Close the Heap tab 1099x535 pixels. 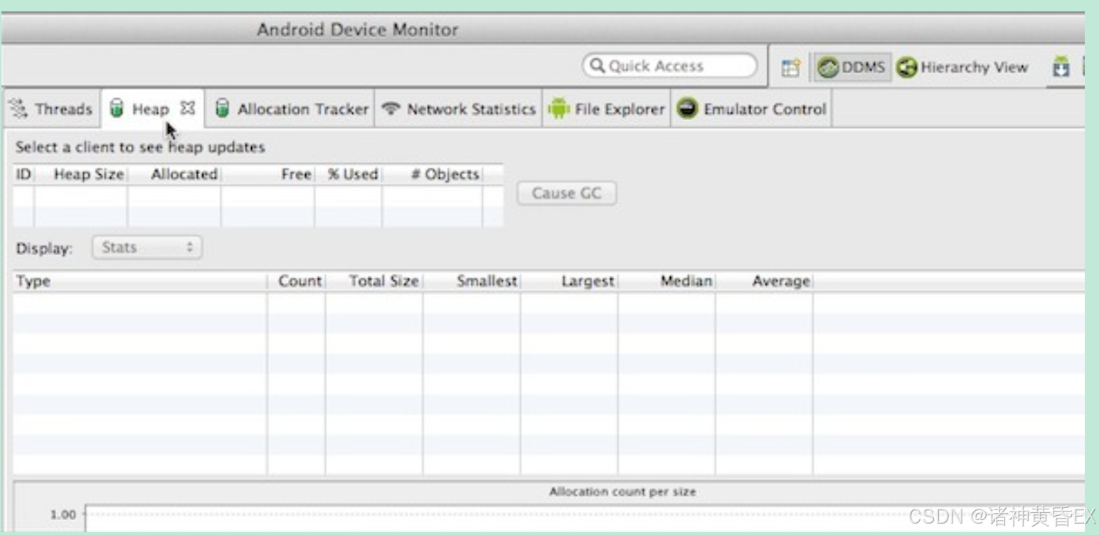187,109
